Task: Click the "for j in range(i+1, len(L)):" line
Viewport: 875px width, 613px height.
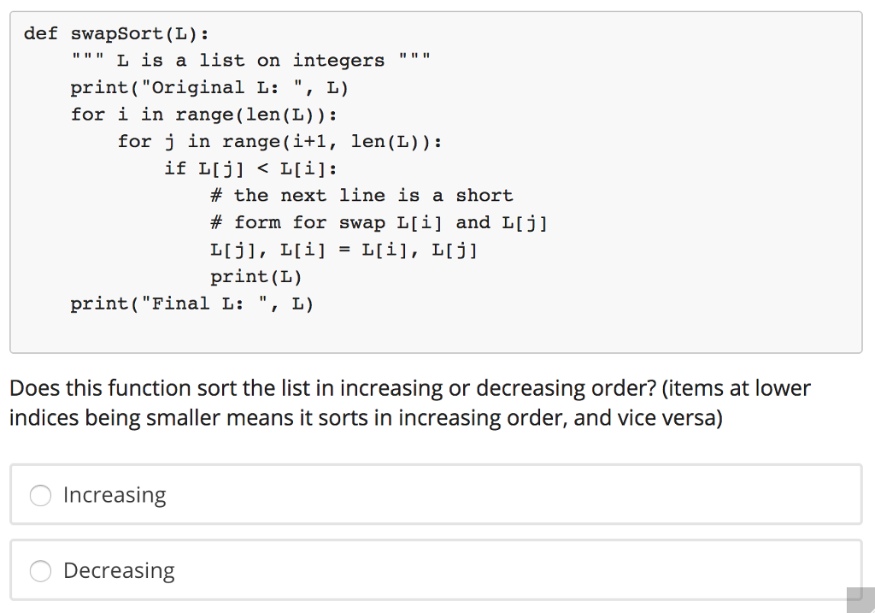Action: pyautogui.click(x=279, y=142)
